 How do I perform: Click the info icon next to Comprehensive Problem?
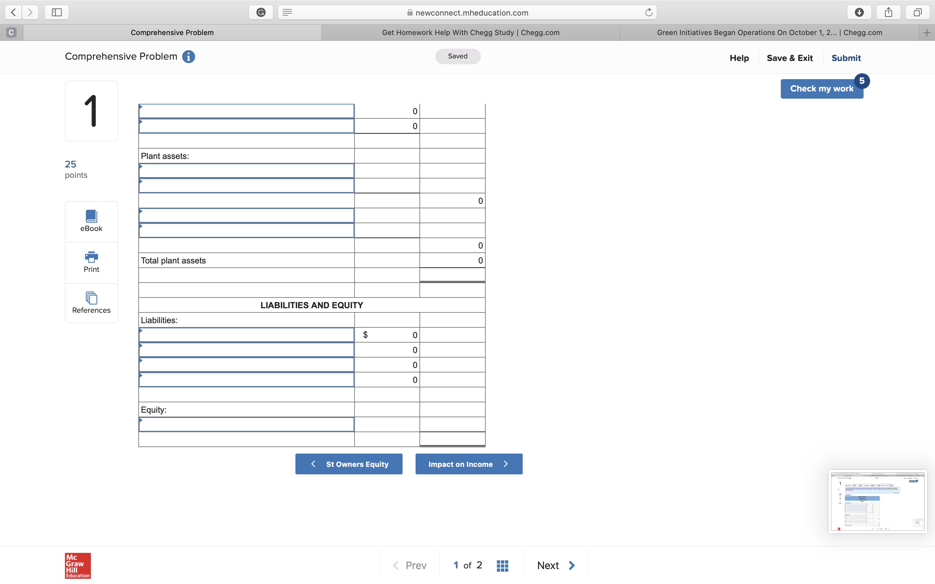(188, 56)
